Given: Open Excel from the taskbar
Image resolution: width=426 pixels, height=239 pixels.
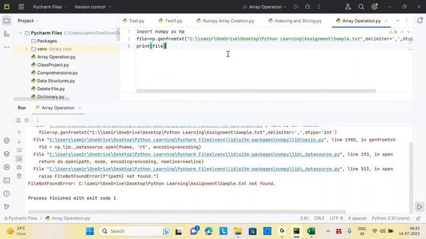Looking at the screenshot, I should coord(311,231).
